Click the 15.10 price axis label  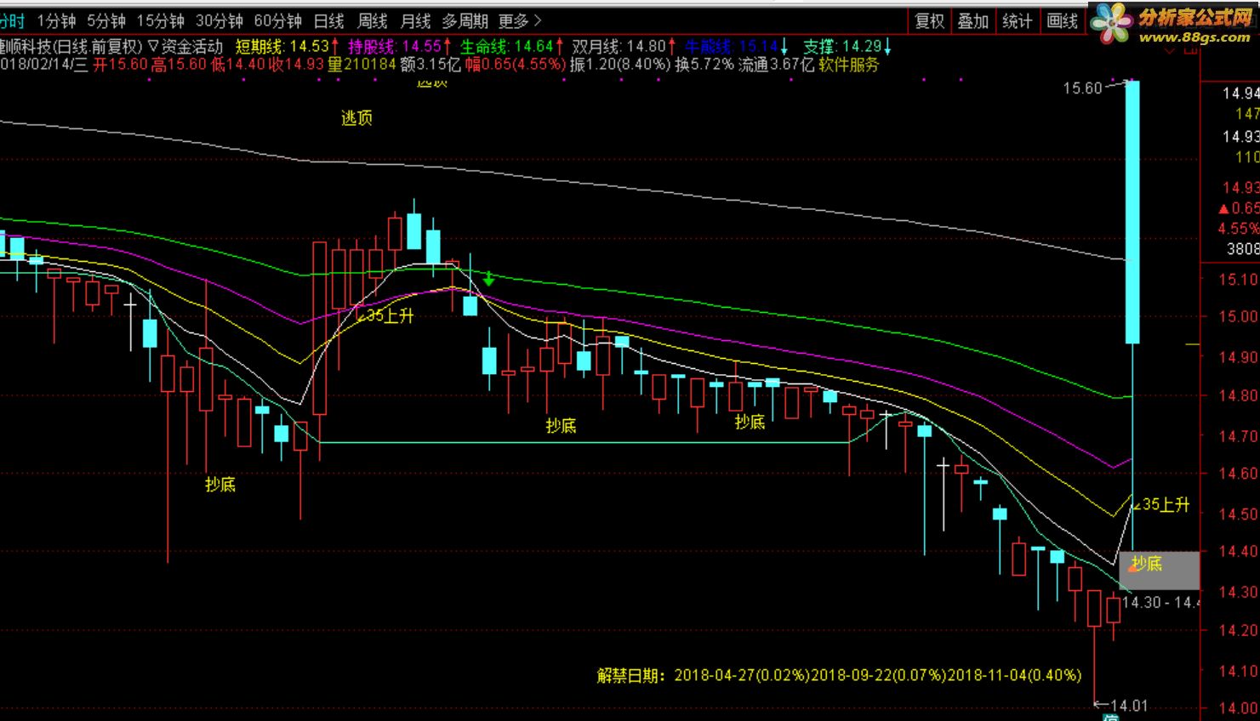point(1240,280)
